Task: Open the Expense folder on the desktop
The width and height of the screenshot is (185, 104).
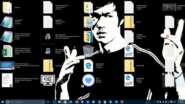Action: 7,8
